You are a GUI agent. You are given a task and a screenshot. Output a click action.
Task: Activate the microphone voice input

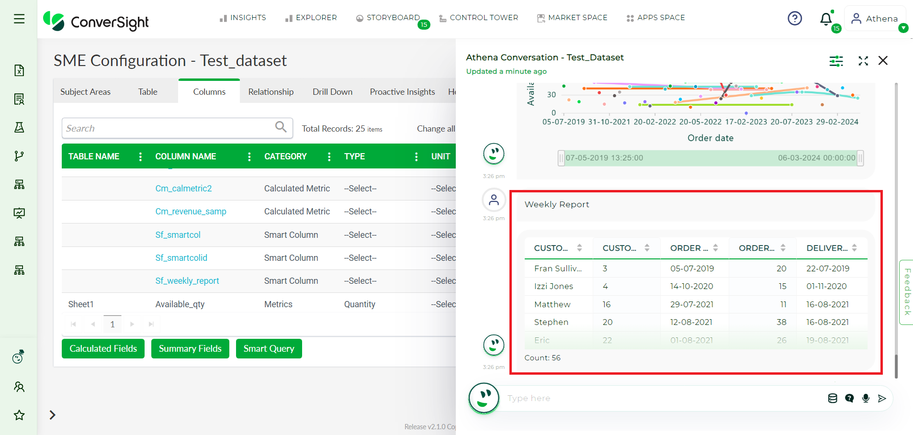pos(866,398)
